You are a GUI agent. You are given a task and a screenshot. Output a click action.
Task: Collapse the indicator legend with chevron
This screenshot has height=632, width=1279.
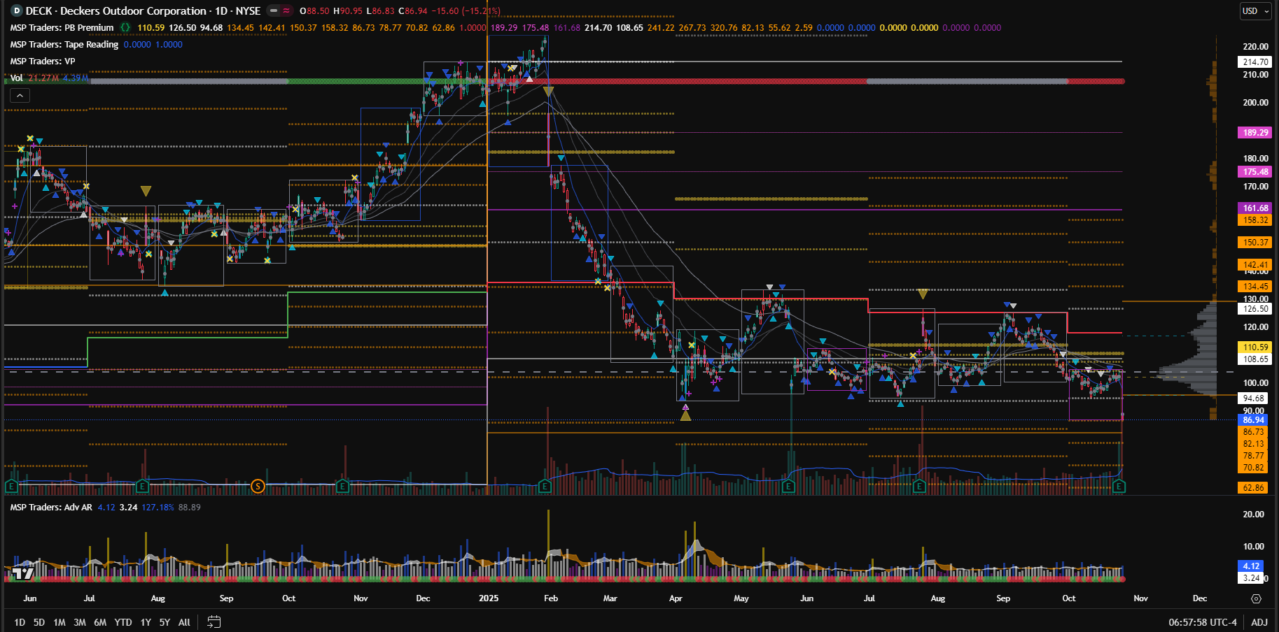tap(20, 96)
